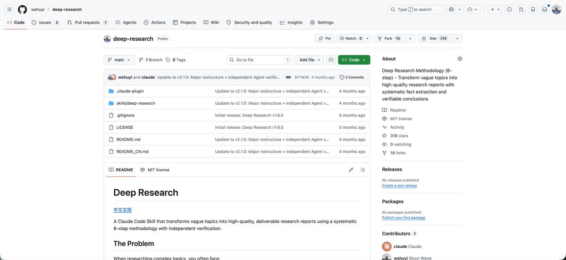Open the pull requests icon in header

click(521, 10)
